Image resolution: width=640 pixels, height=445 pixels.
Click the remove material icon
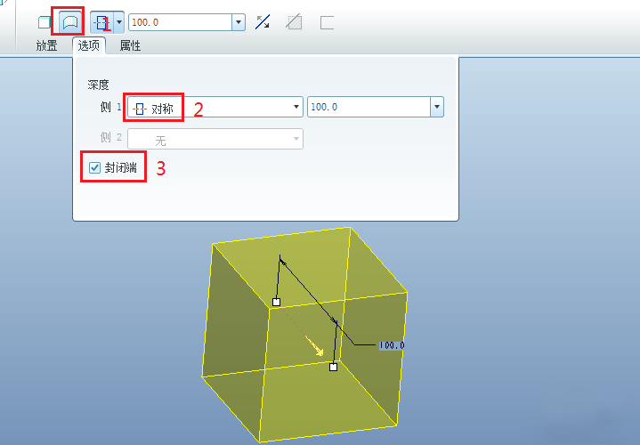(294, 22)
